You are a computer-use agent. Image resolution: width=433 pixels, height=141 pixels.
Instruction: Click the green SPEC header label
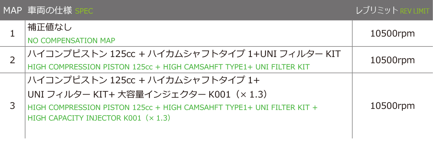click(84, 11)
